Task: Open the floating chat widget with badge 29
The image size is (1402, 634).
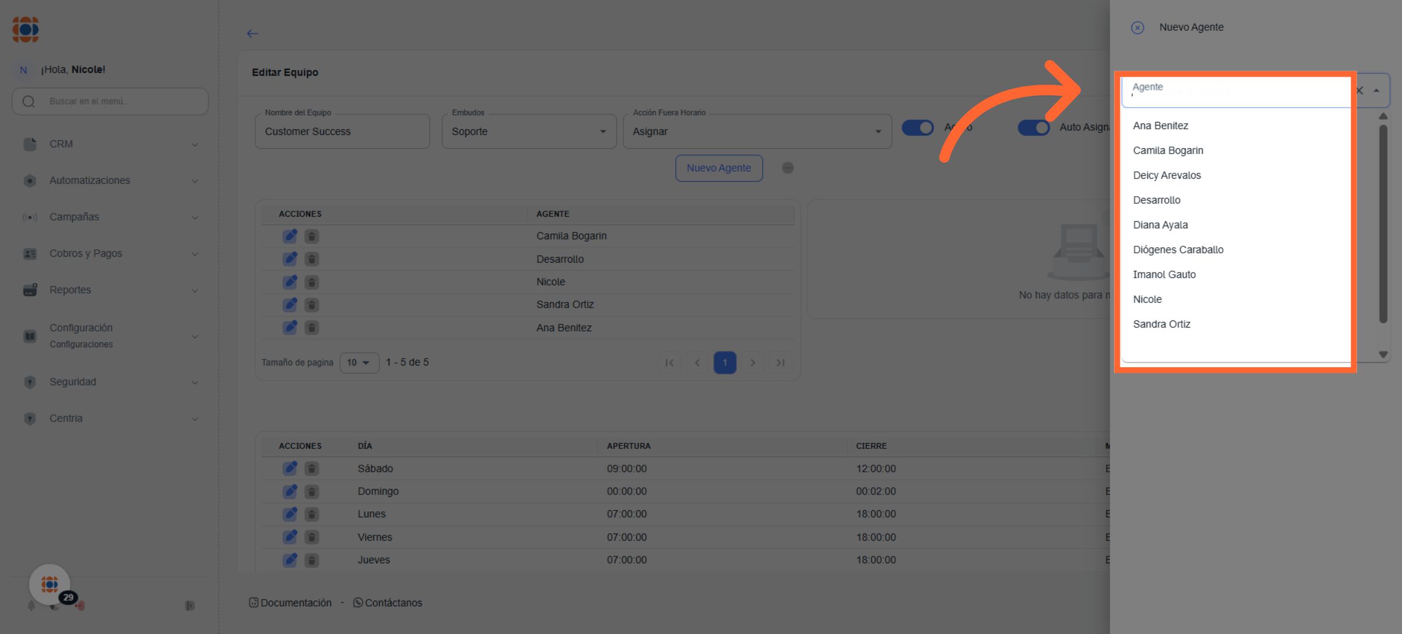Action: click(x=50, y=584)
